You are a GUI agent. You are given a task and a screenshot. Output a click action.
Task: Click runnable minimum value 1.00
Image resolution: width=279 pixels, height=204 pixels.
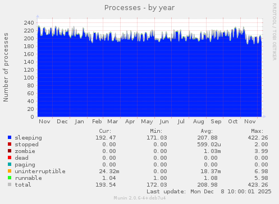coord(160,178)
